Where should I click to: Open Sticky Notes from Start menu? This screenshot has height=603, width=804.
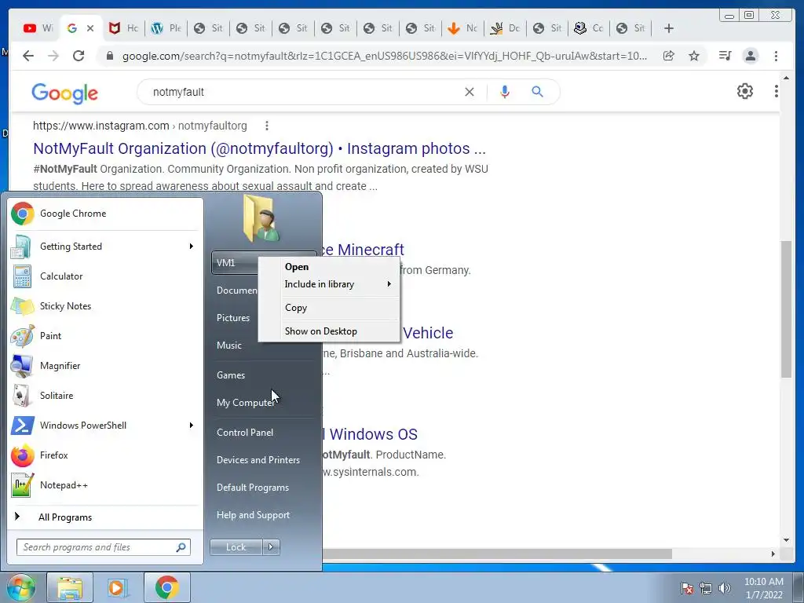pos(105,306)
